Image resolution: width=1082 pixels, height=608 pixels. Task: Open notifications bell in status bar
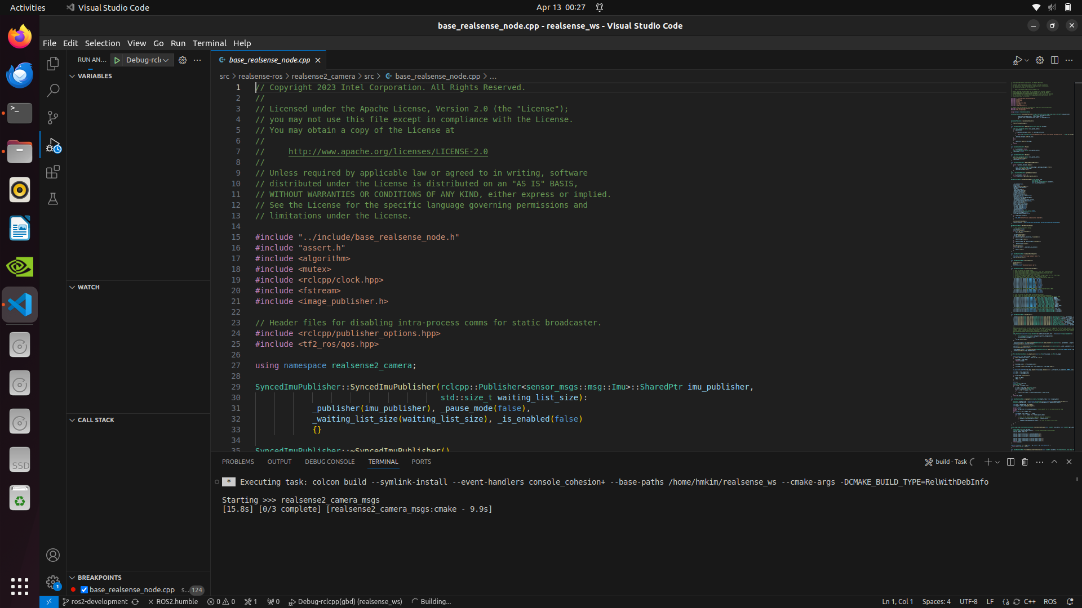click(1070, 602)
